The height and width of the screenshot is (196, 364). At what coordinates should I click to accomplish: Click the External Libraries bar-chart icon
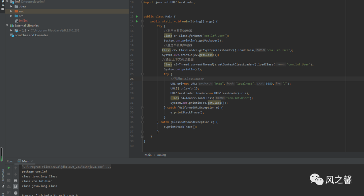tap(12, 26)
